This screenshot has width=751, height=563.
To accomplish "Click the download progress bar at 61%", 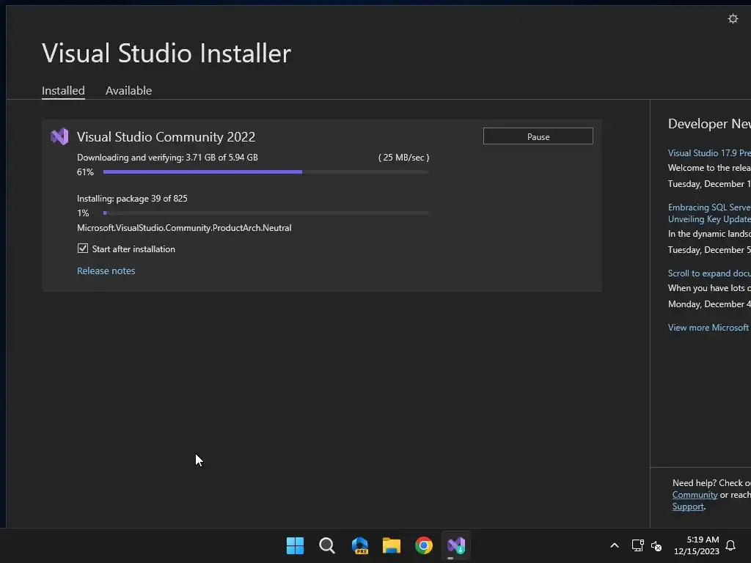I will coord(265,172).
